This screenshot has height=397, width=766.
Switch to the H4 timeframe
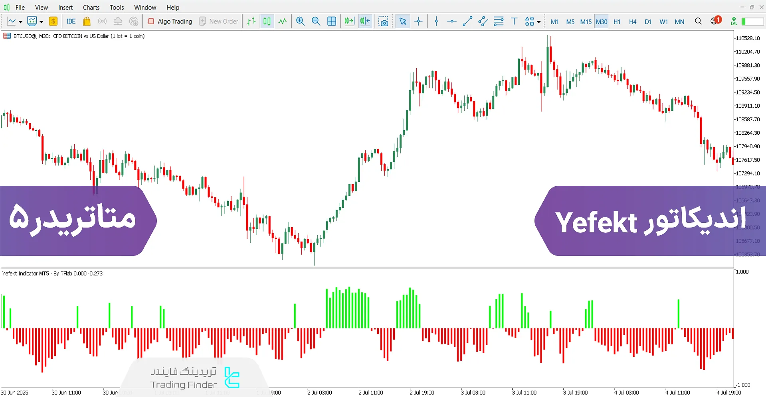(632, 22)
